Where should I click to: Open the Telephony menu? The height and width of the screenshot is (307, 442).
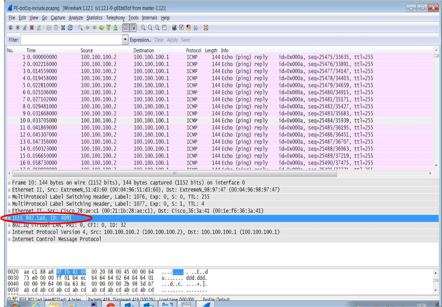pyautogui.click(x=115, y=18)
